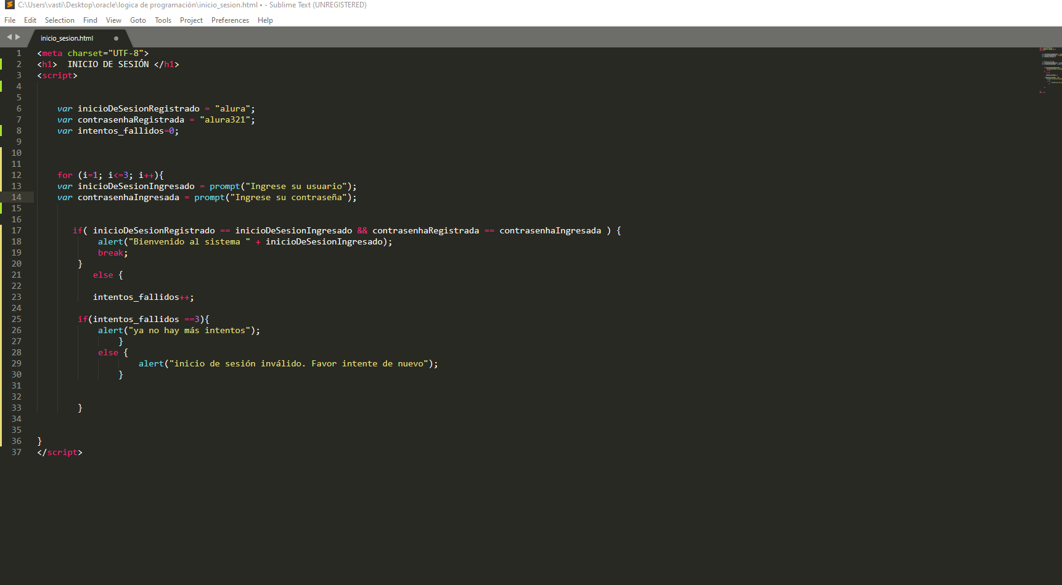Image resolution: width=1062 pixels, height=585 pixels.
Task: Open the Goto menu
Action: pyautogui.click(x=138, y=20)
